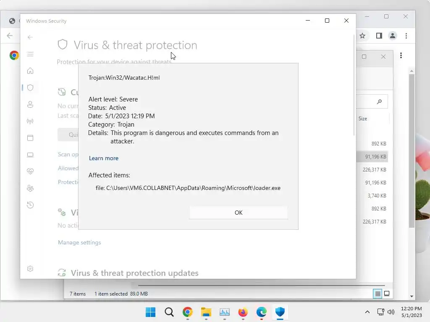Click the Chrome page vertical scrollbar
This screenshot has height=322, width=430.
click(412, 151)
